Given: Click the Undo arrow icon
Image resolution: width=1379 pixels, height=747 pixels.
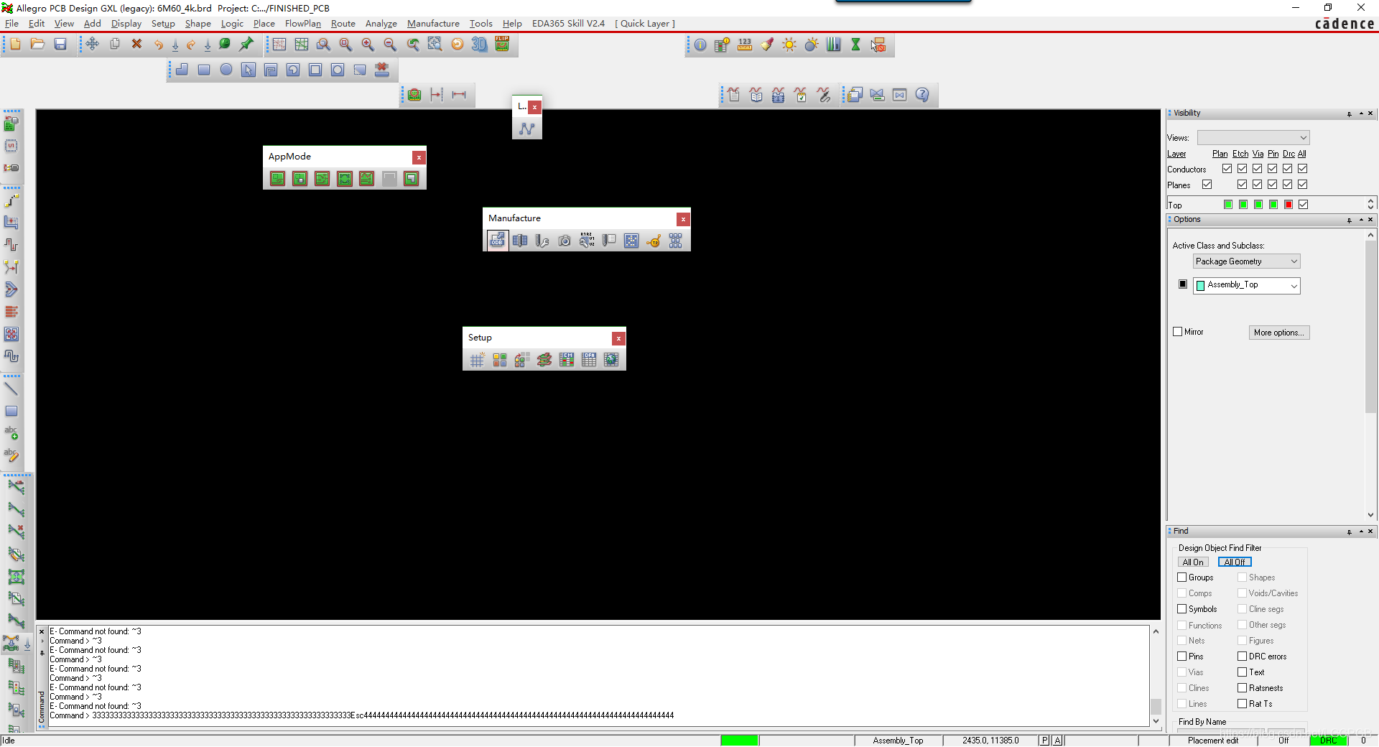Looking at the screenshot, I should pyautogui.click(x=158, y=45).
